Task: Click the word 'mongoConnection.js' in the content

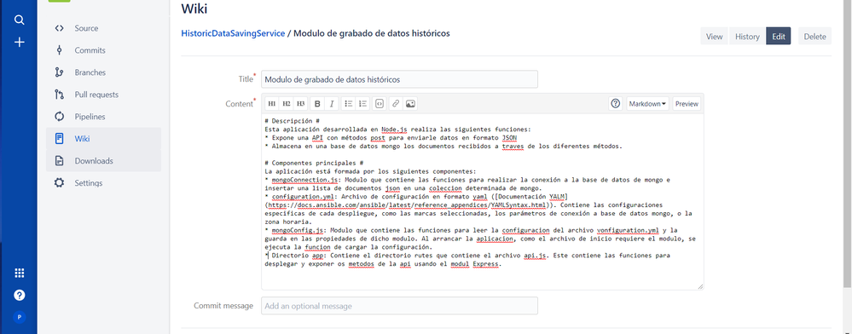Action: point(304,179)
